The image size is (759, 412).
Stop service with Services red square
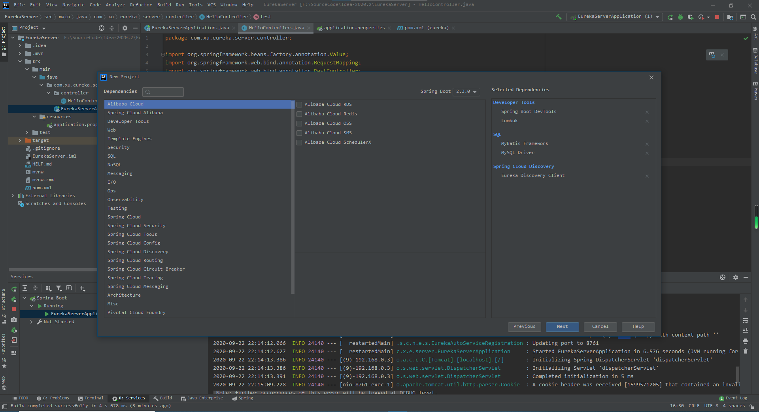(x=14, y=309)
